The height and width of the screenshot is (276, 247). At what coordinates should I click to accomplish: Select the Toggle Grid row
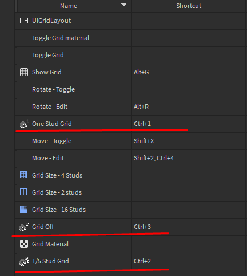(x=74, y=55)
